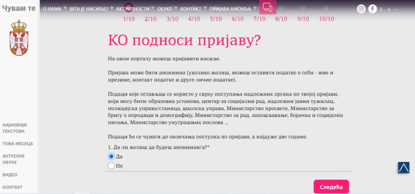415x194 pixels.
Task: Open 'ВИДЕО' sidebar link
Action: pyautogui.click(x=10, y=175)
